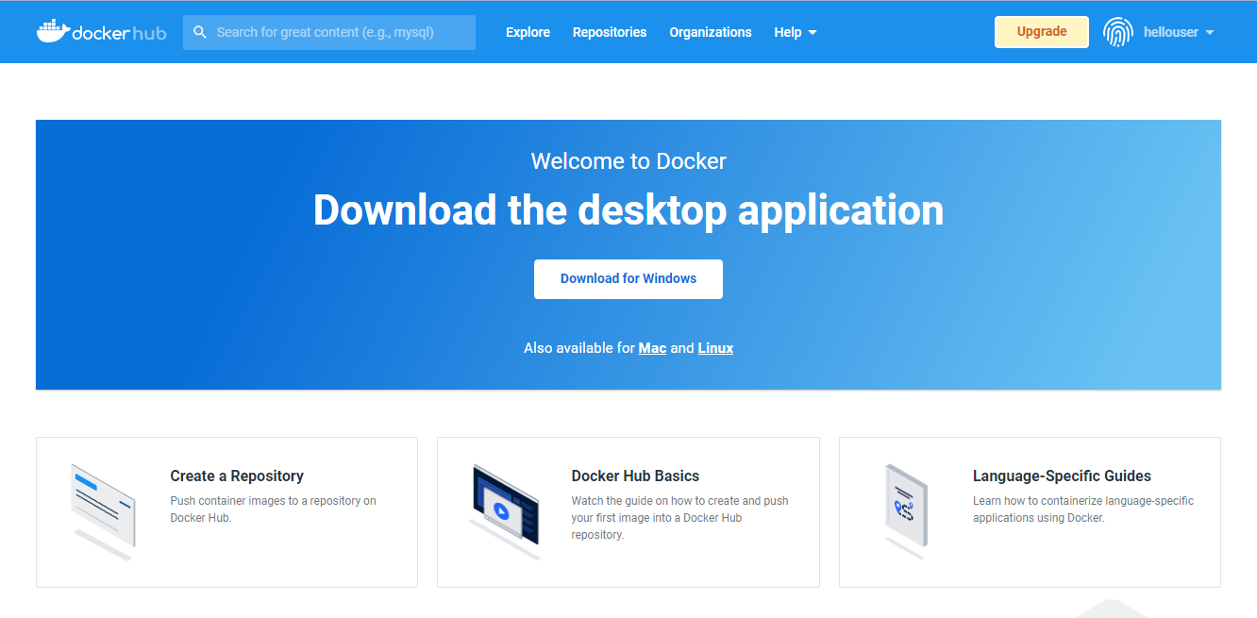Go to Repositories in the navbar
1257x618 pixels.
(610, 32)
